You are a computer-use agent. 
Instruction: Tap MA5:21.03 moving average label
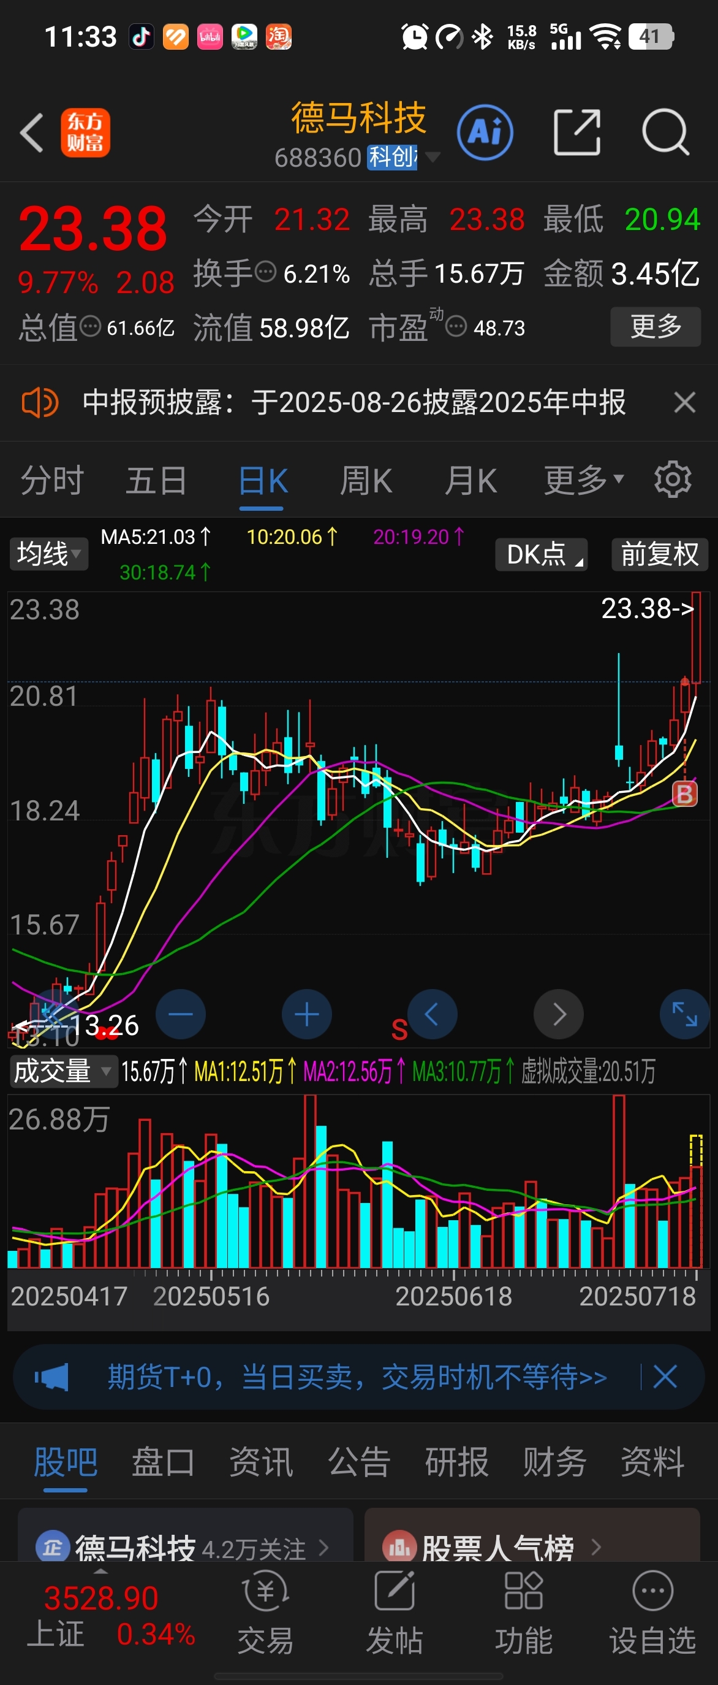tap(156, 537)
